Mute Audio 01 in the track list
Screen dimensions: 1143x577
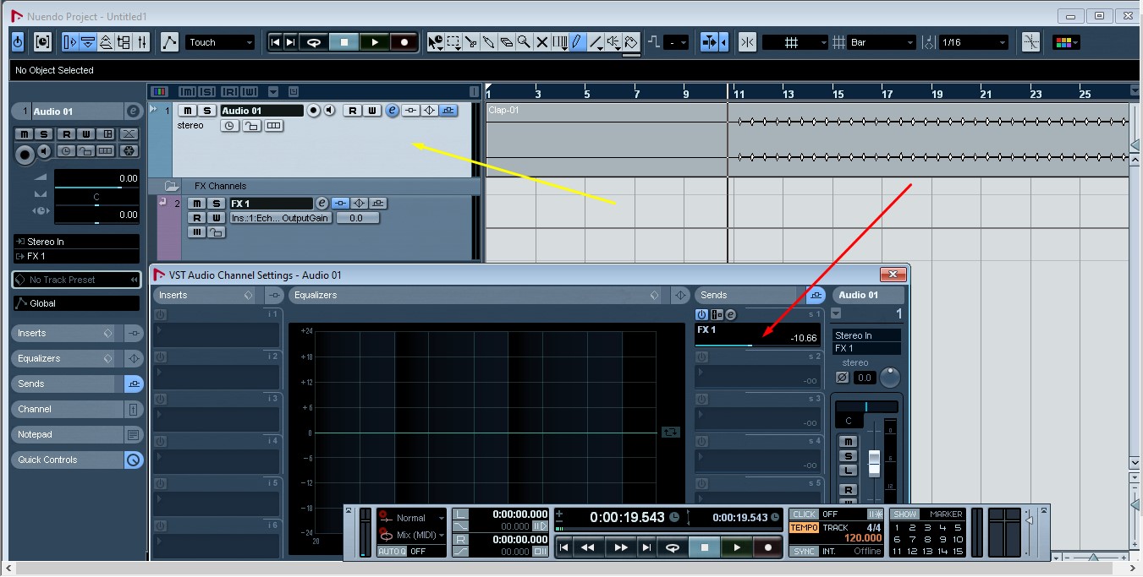(186, 111)
